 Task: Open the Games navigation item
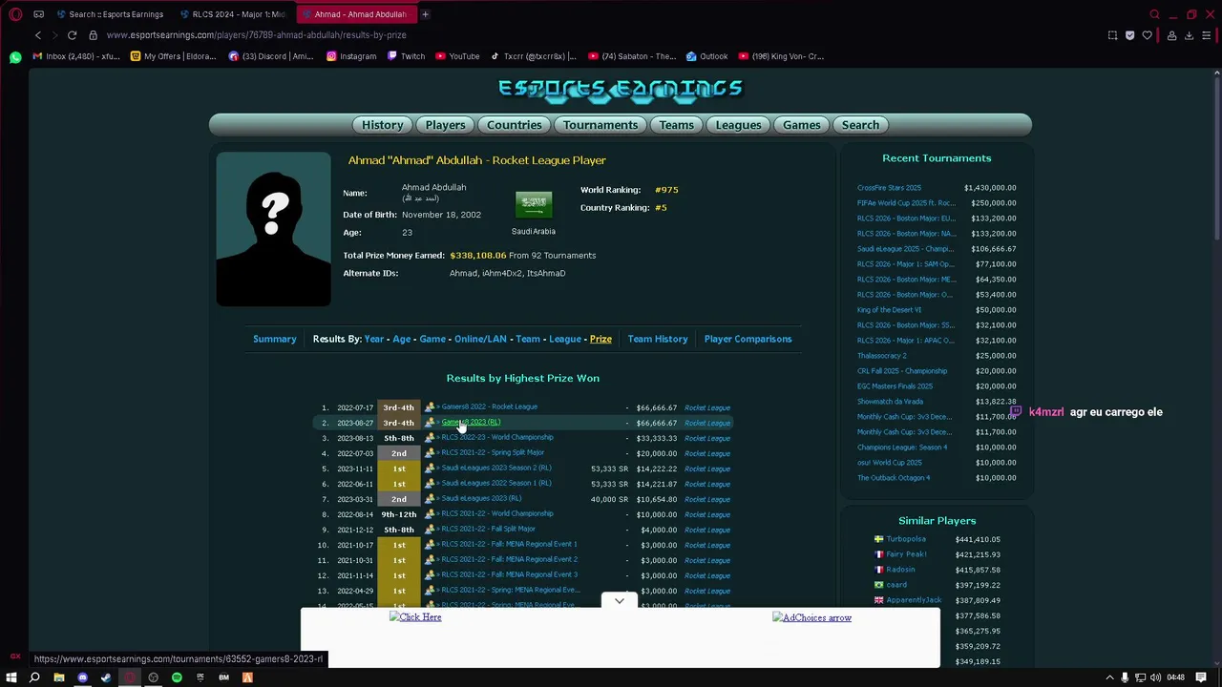pos(802,125)
